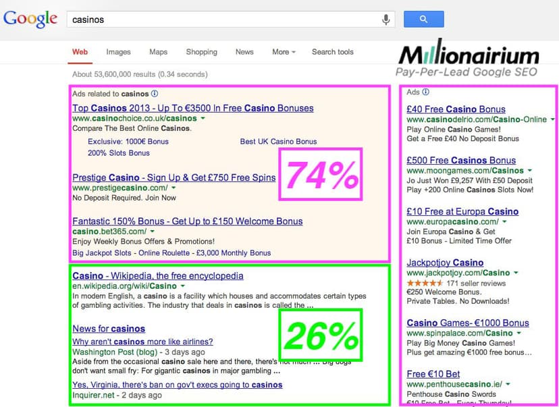This screenshot has width=559, height=407.
Task: Click the info icon in right Ads column
Action: (425, 92)
